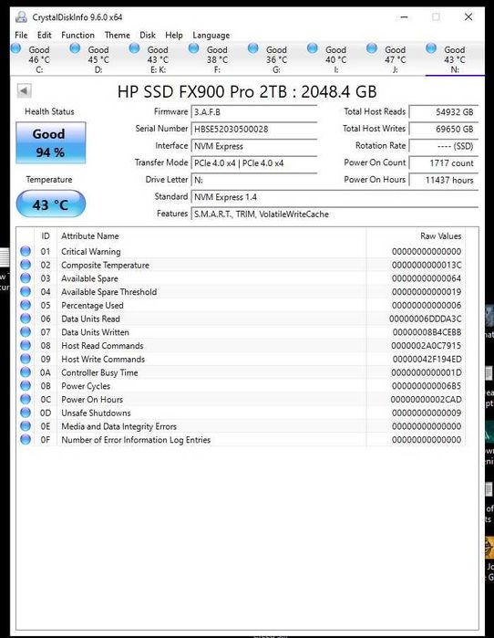Click the Good 94 % health status button
The height and width of the screenshot is (638, 494).
pos(51,142)
